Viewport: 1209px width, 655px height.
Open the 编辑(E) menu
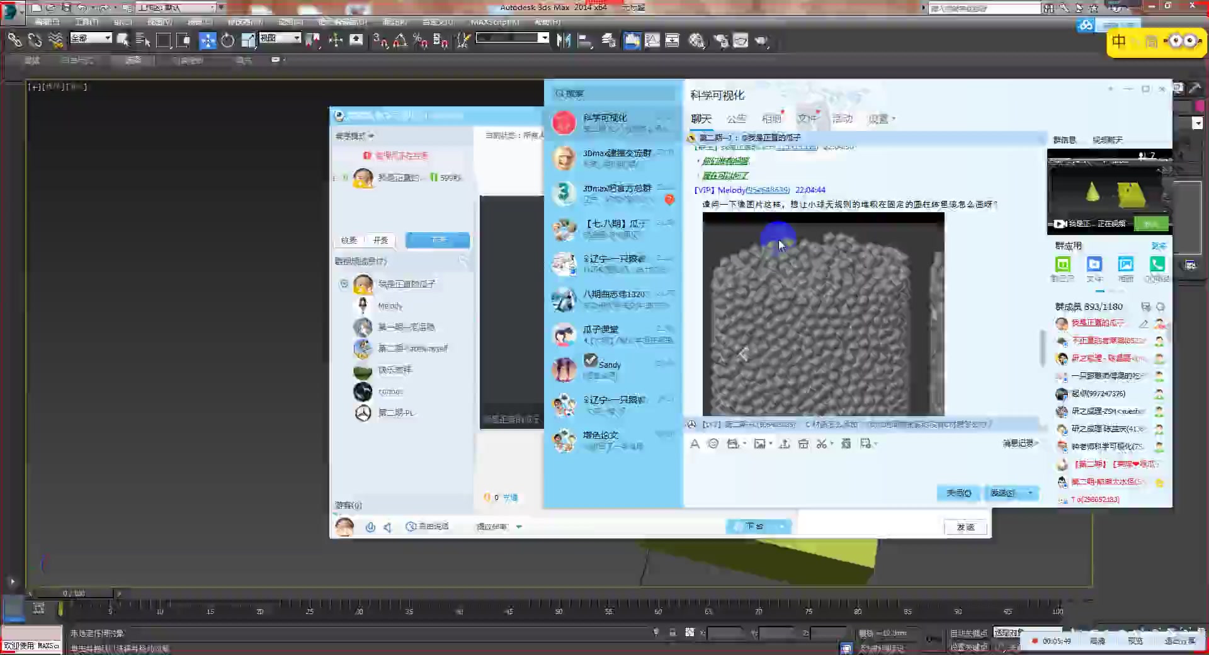coord(47,22)
